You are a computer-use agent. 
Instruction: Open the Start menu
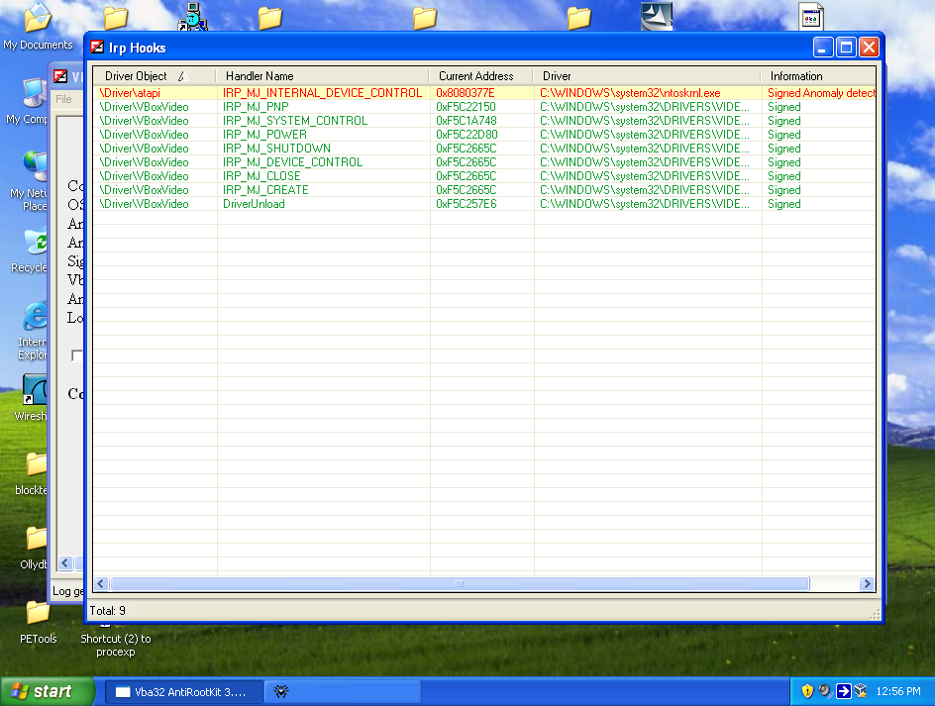pos(48,692)
